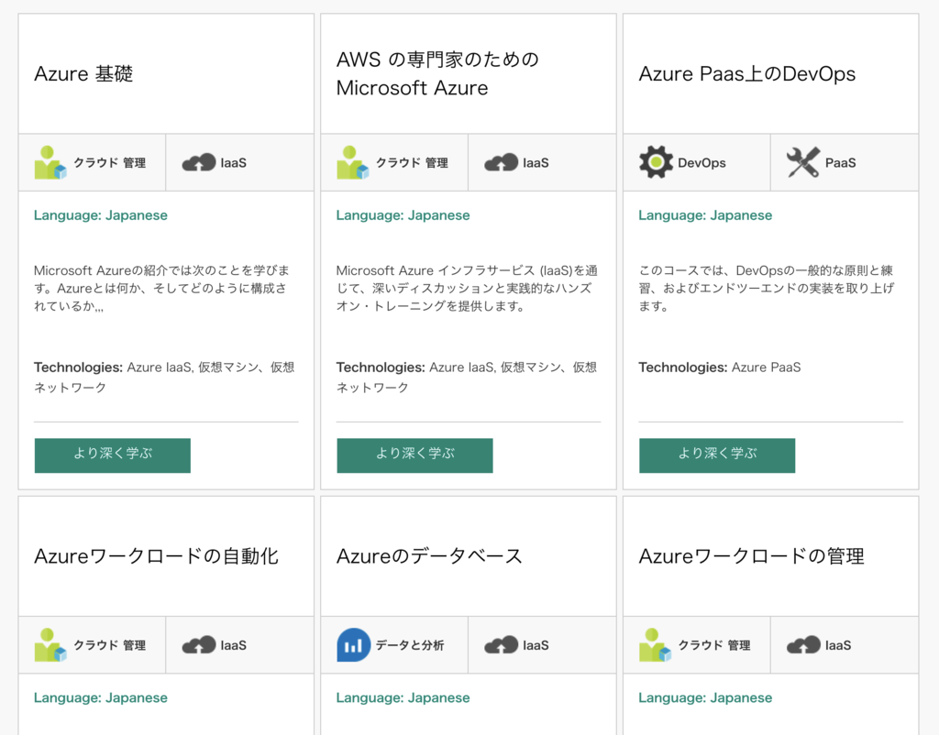Click IaaS cloud icon in Azure 基礎 card
This screenshot has height=735, width=939.
[x=199, y=162]
